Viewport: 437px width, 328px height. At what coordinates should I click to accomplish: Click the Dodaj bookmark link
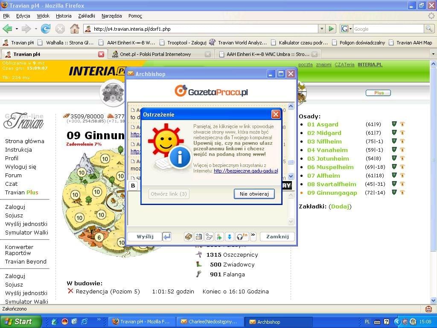[x=340, y=207]
